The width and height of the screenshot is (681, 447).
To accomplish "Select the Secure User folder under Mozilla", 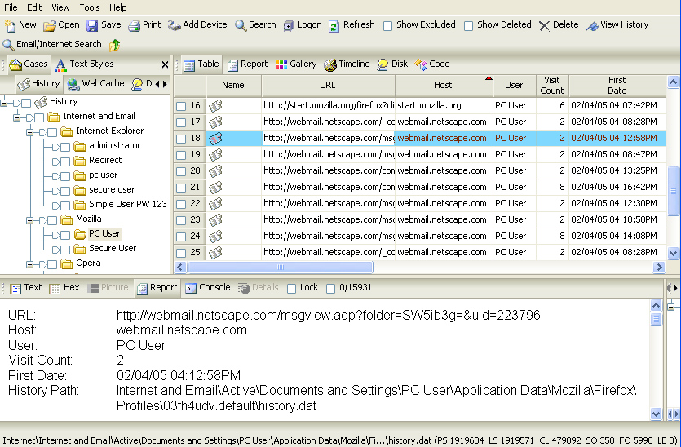I will point(112,249).
